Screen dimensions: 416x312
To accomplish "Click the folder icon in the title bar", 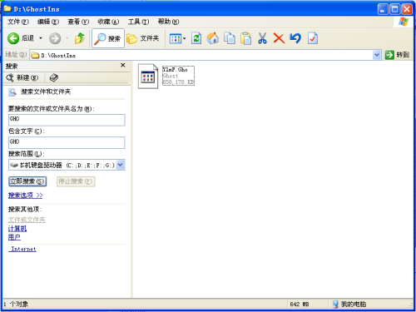I will (7, 9).
